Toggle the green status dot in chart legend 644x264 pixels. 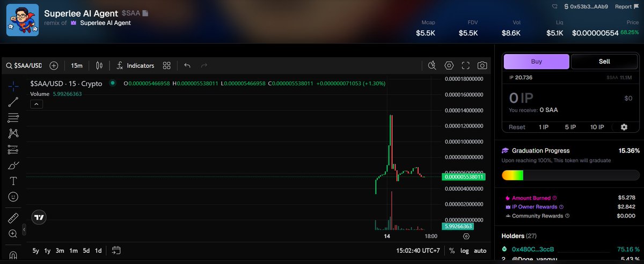pyautogui.click(x=113, y=83)
